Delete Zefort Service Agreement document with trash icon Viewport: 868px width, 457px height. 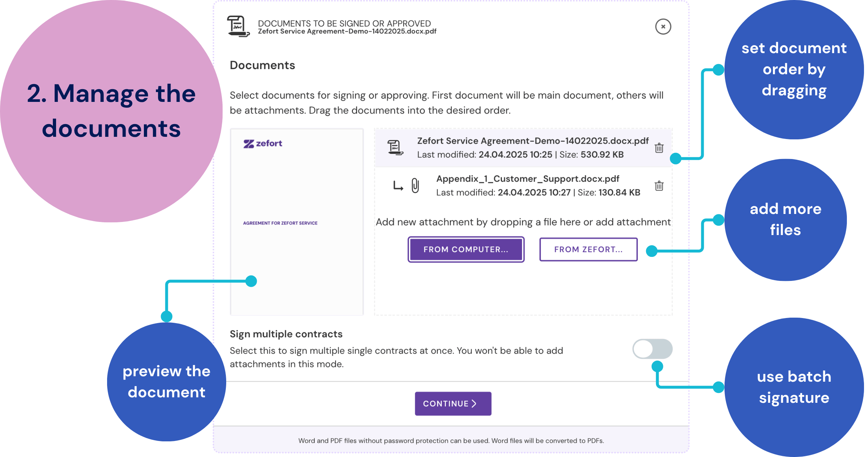click(659, 148)
